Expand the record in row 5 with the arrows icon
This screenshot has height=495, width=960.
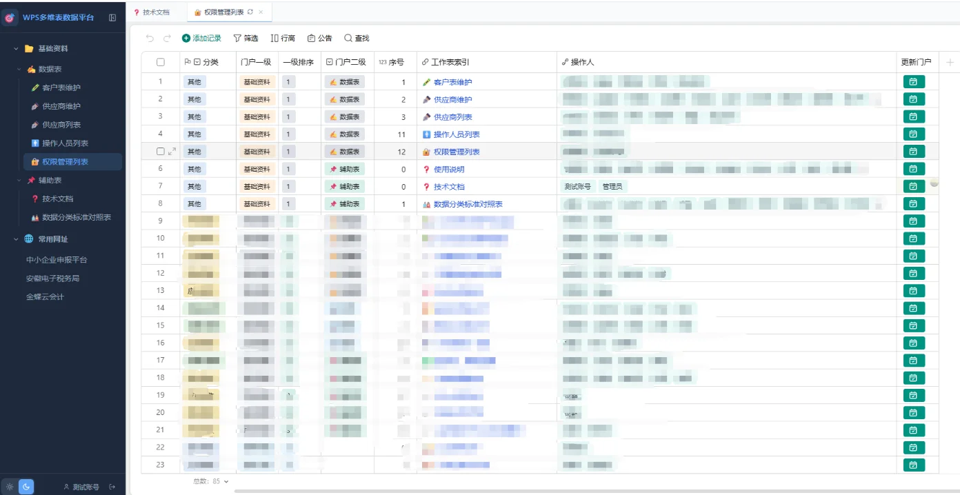point(172,151)
